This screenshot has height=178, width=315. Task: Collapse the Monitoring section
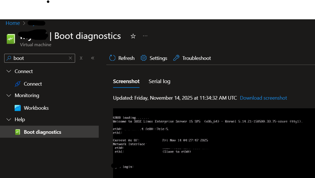[x=8, y=95]
